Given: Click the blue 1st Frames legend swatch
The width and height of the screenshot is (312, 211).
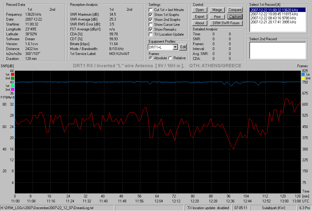Looking at the screenshot, I should pos(303,74).
